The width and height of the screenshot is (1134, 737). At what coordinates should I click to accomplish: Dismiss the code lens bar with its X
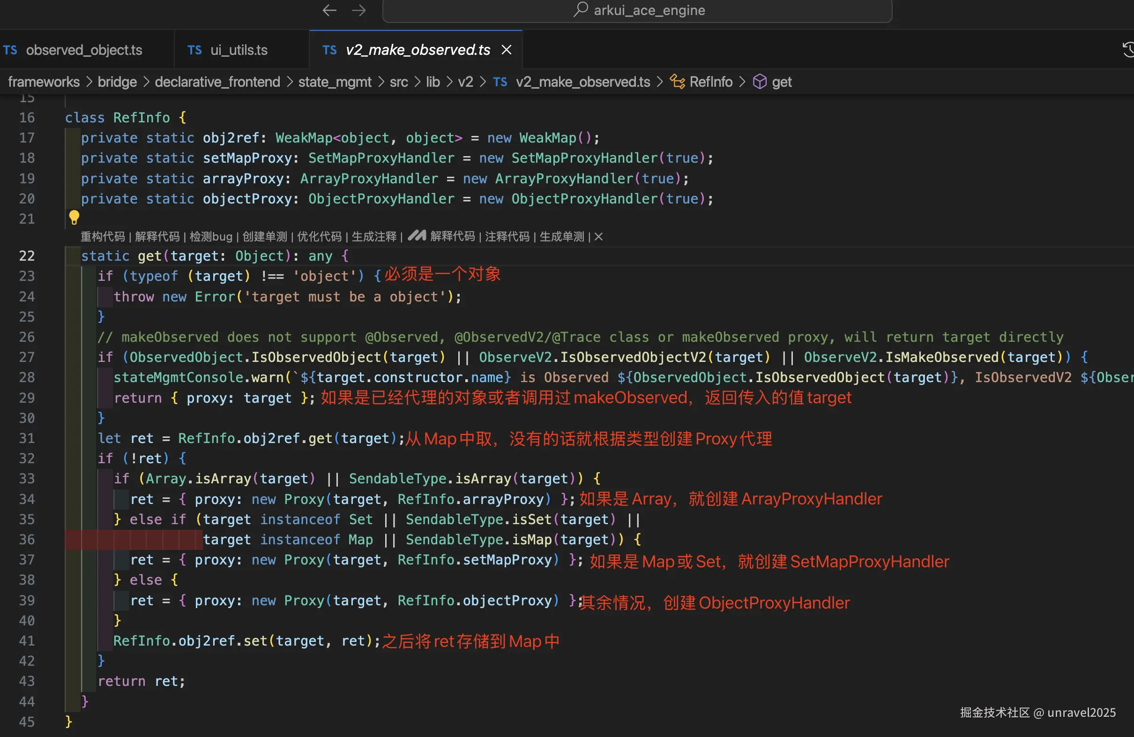599,236
